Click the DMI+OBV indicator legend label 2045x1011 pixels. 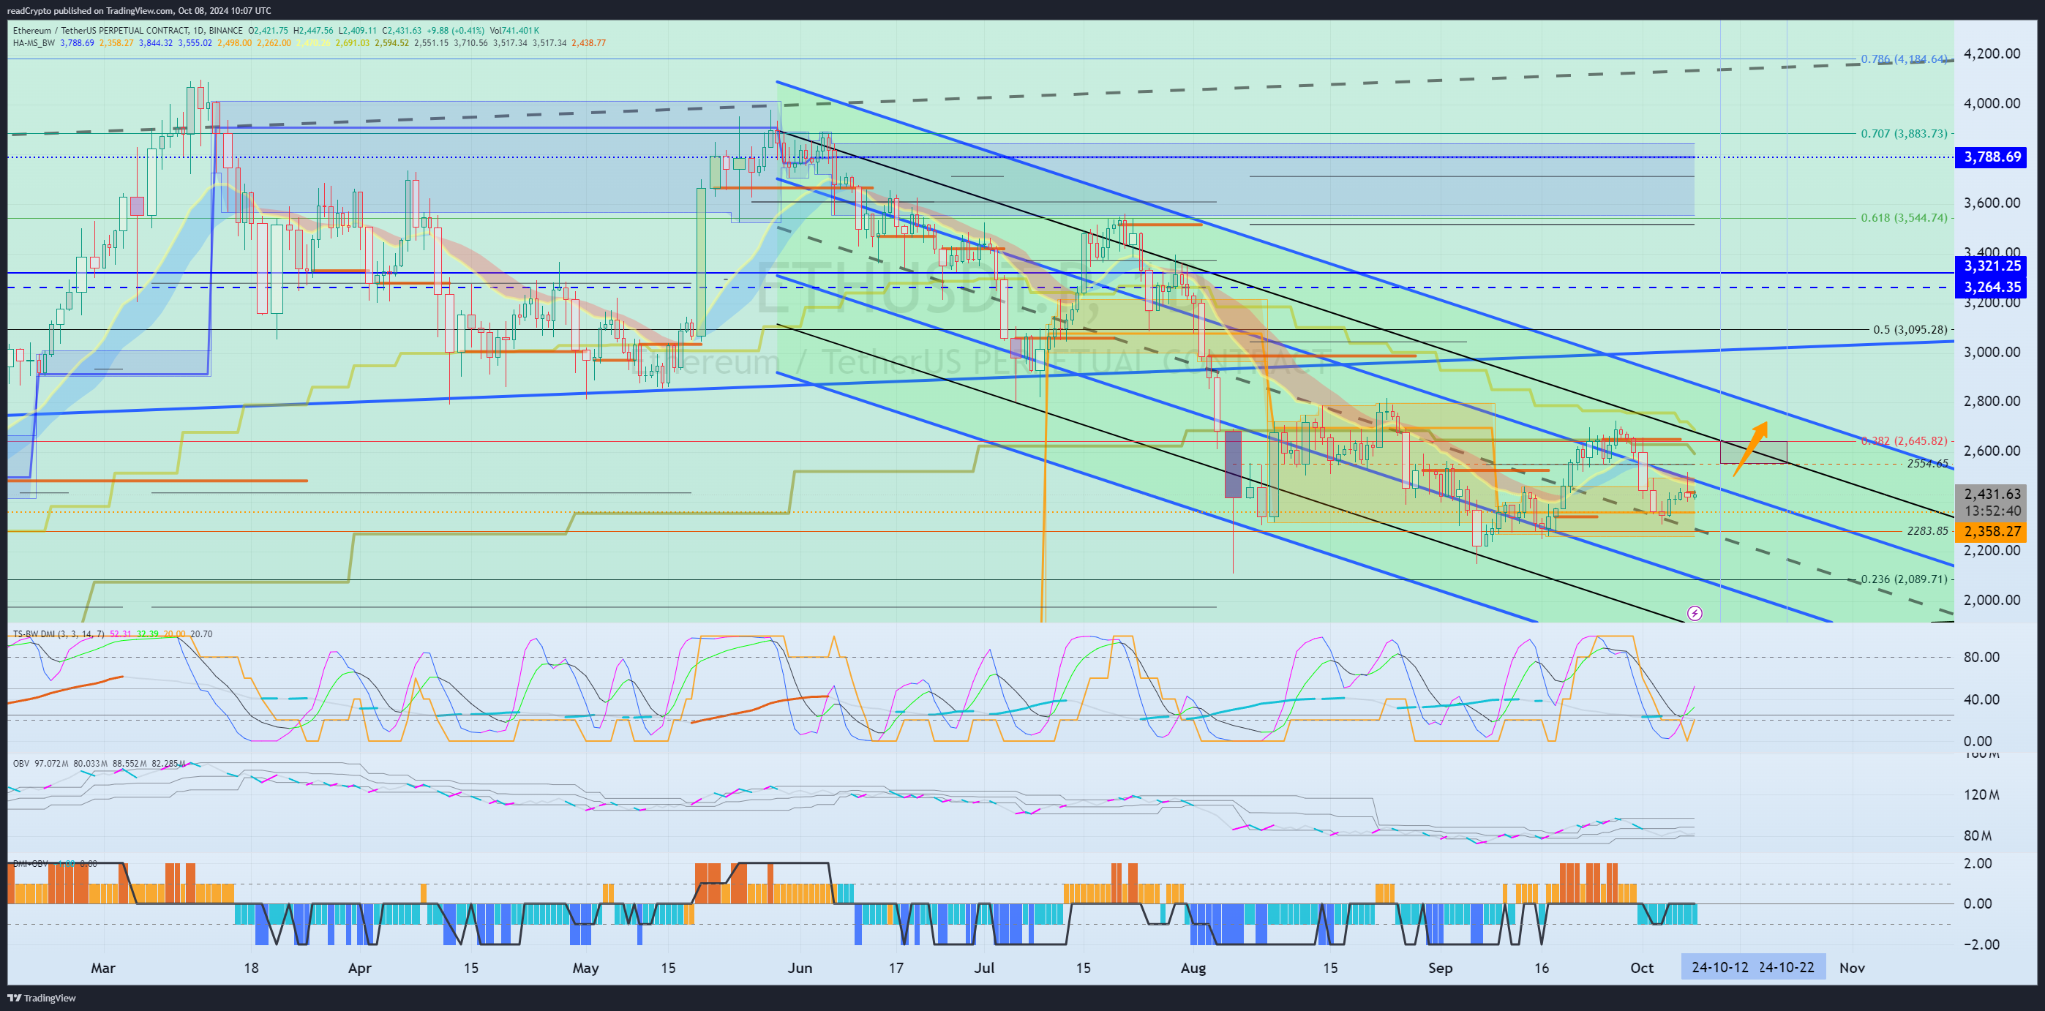coord(29,863)
